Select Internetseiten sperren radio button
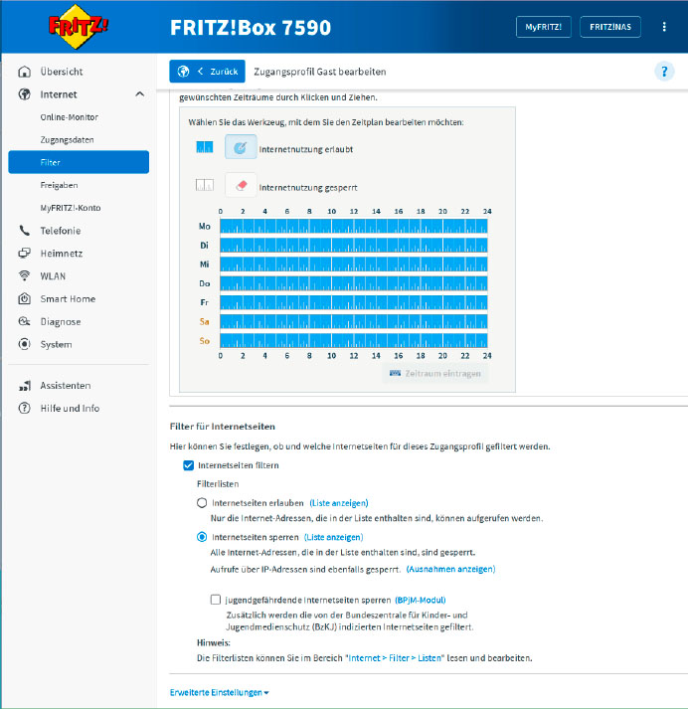Image resolution: width=688 pixels, height=709 pixels. (202, 537)
